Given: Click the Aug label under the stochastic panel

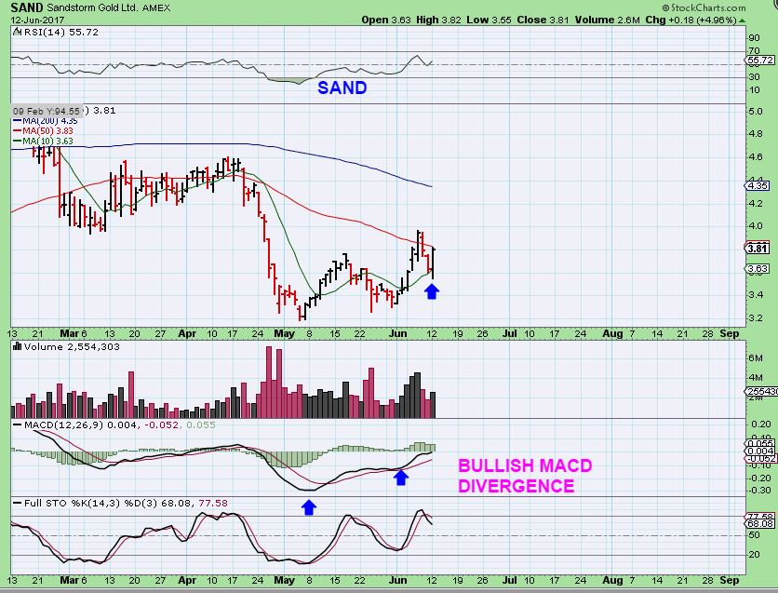Looking at the screenshot, I should click(612, 580).
